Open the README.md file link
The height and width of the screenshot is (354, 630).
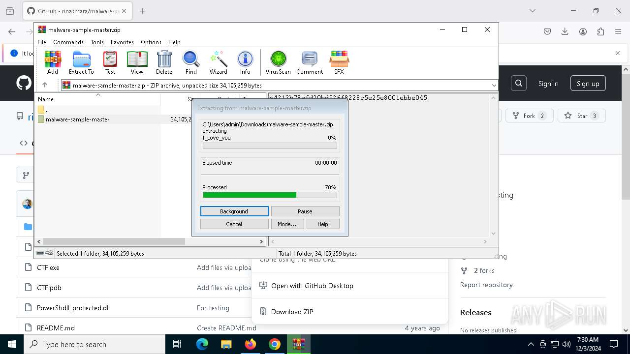pyautogui.click(x=56, y=328)
